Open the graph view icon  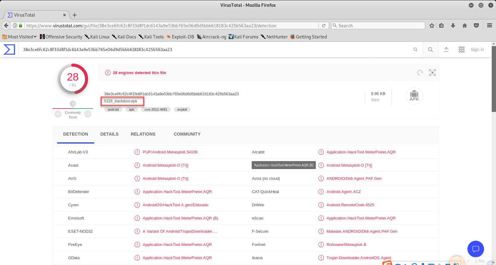tap(432, 73)
